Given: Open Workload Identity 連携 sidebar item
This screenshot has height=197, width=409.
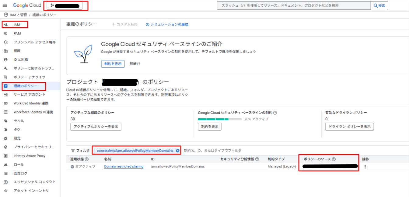Looking at the screenshot, I should 31,103.
